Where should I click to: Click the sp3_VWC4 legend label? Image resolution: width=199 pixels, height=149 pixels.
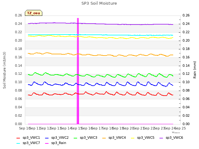(x=117, y=138)
